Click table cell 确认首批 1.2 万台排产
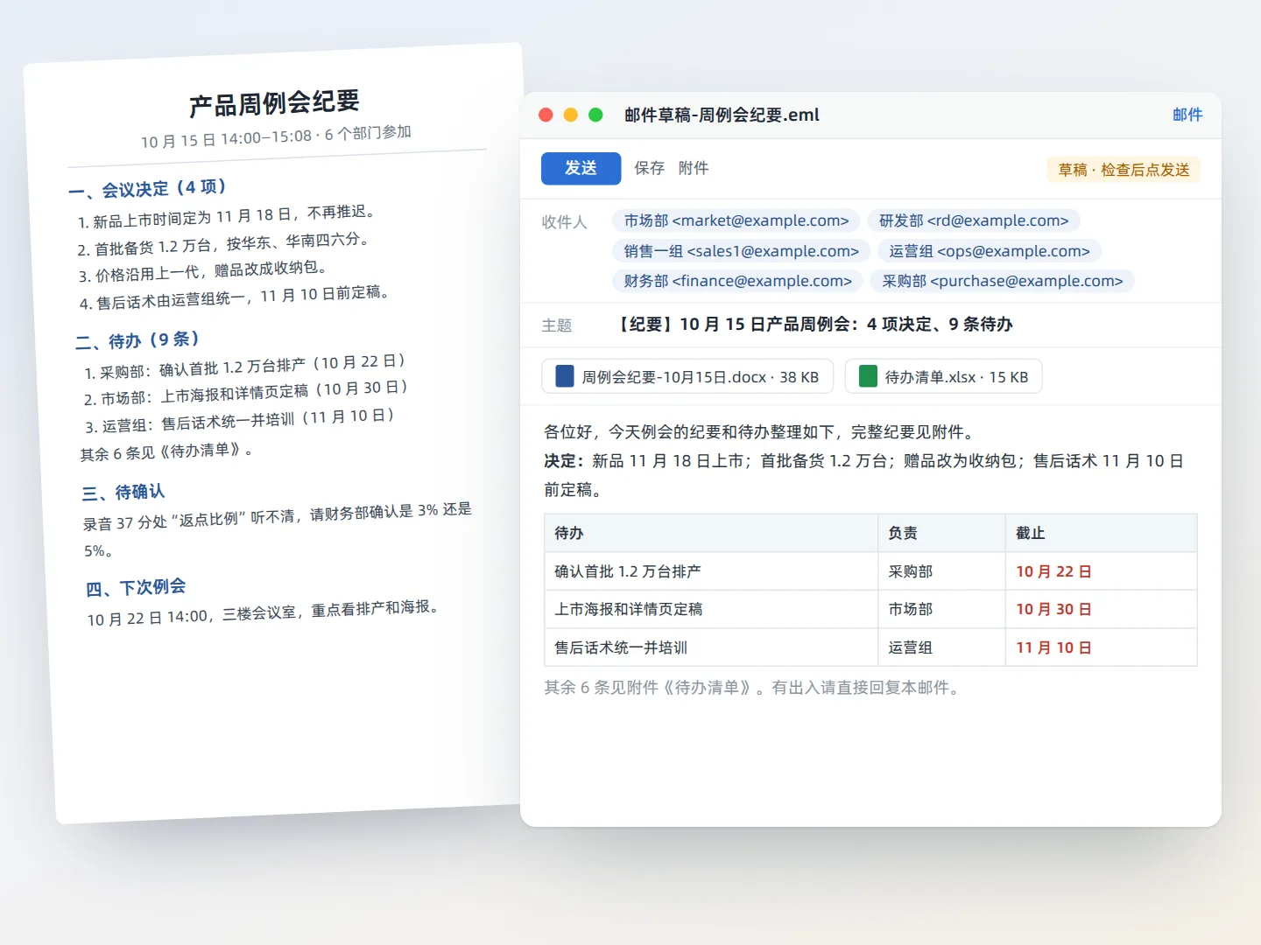 [711, 571]
